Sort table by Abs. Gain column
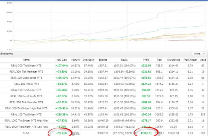 click(x=61, y=60)
